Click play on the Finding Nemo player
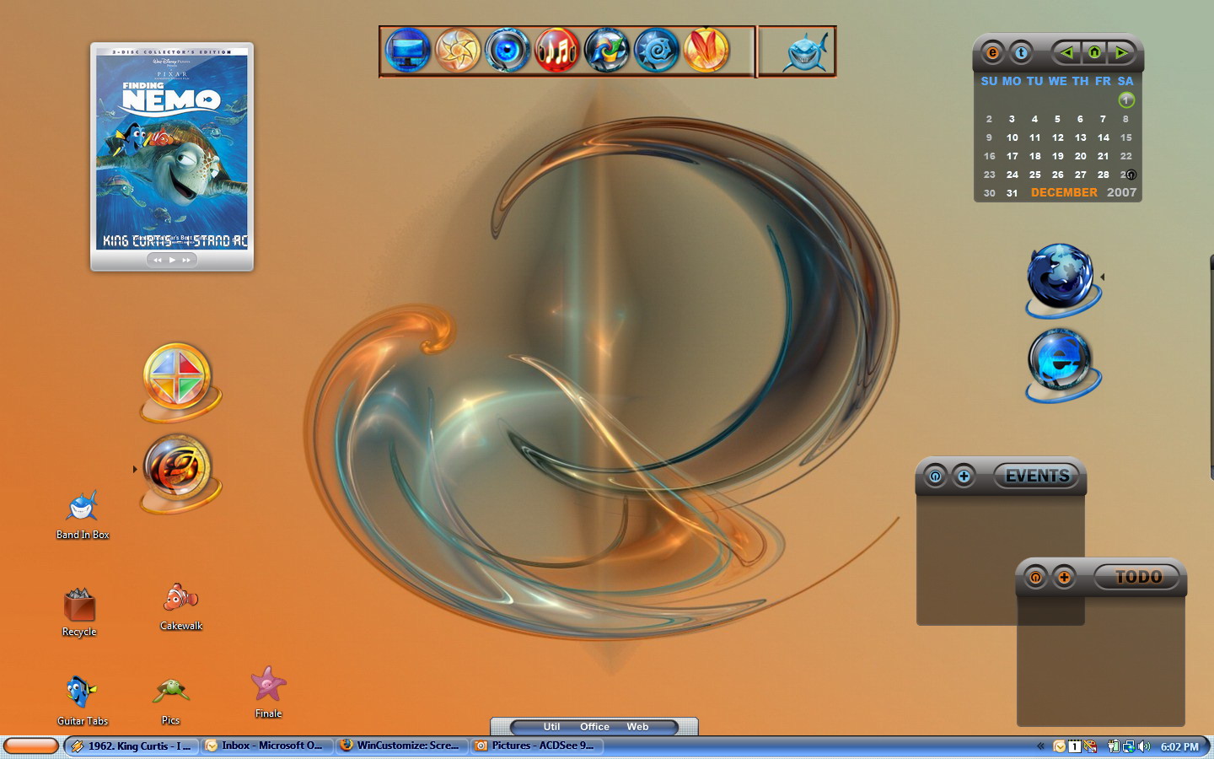 point(172,260)
